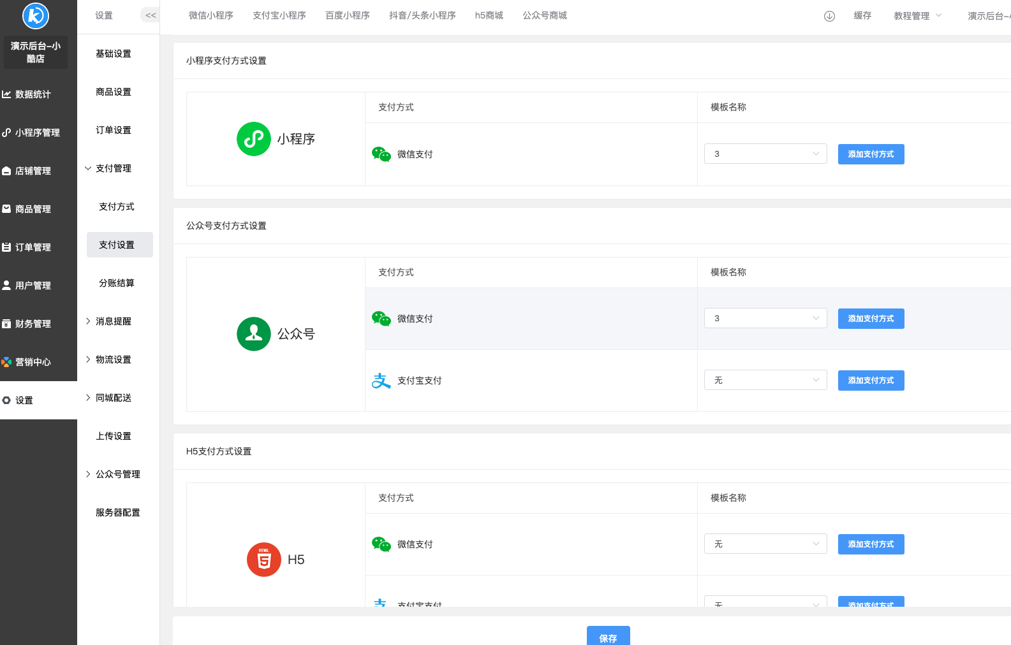Open template dropdown for H5 WeChat Pay
Screen dimensions: 1011x645
point(765,544)
